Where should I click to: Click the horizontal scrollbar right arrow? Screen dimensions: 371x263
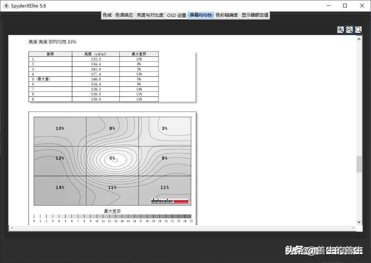353,228
